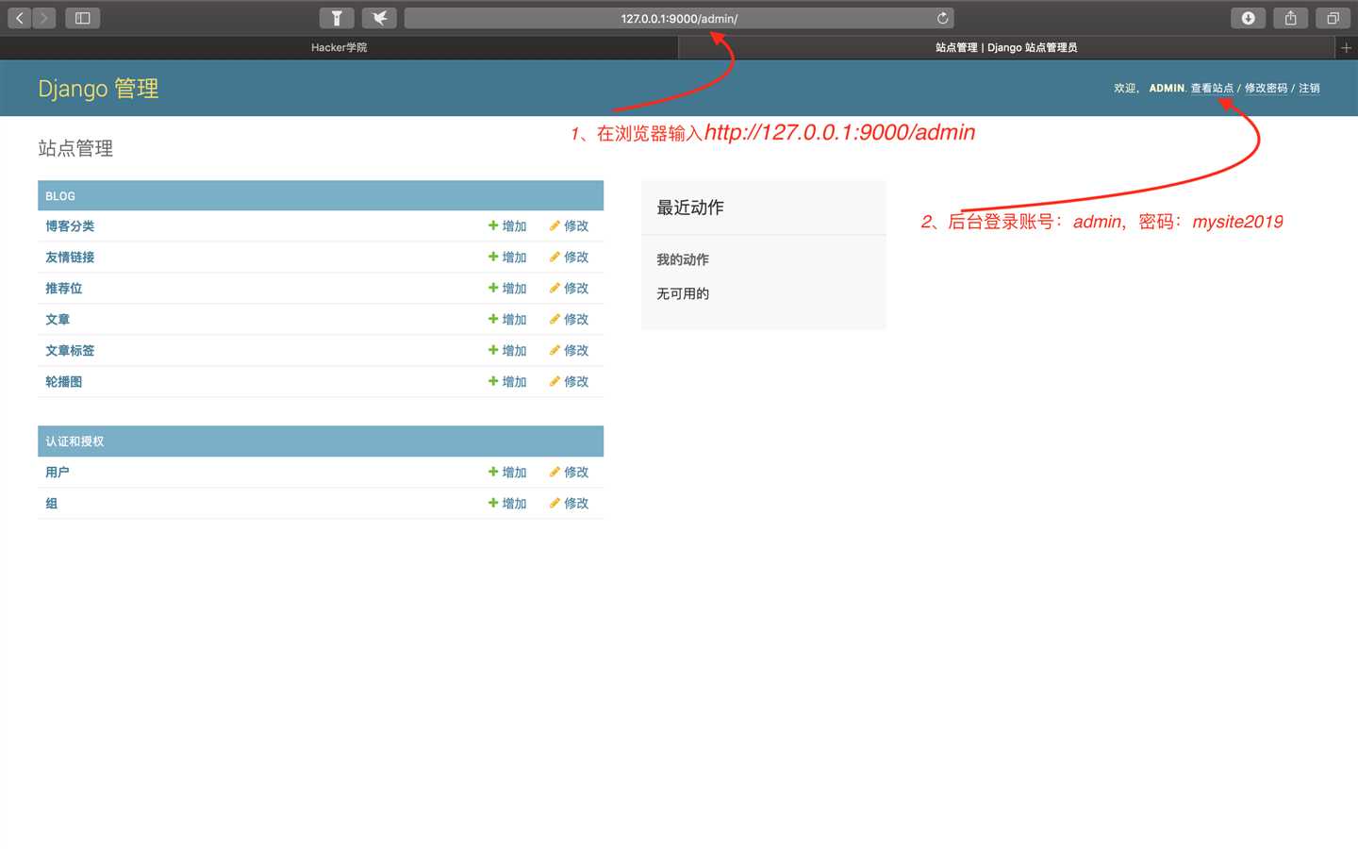Click 增加 for 博客分类

point(507,226)
